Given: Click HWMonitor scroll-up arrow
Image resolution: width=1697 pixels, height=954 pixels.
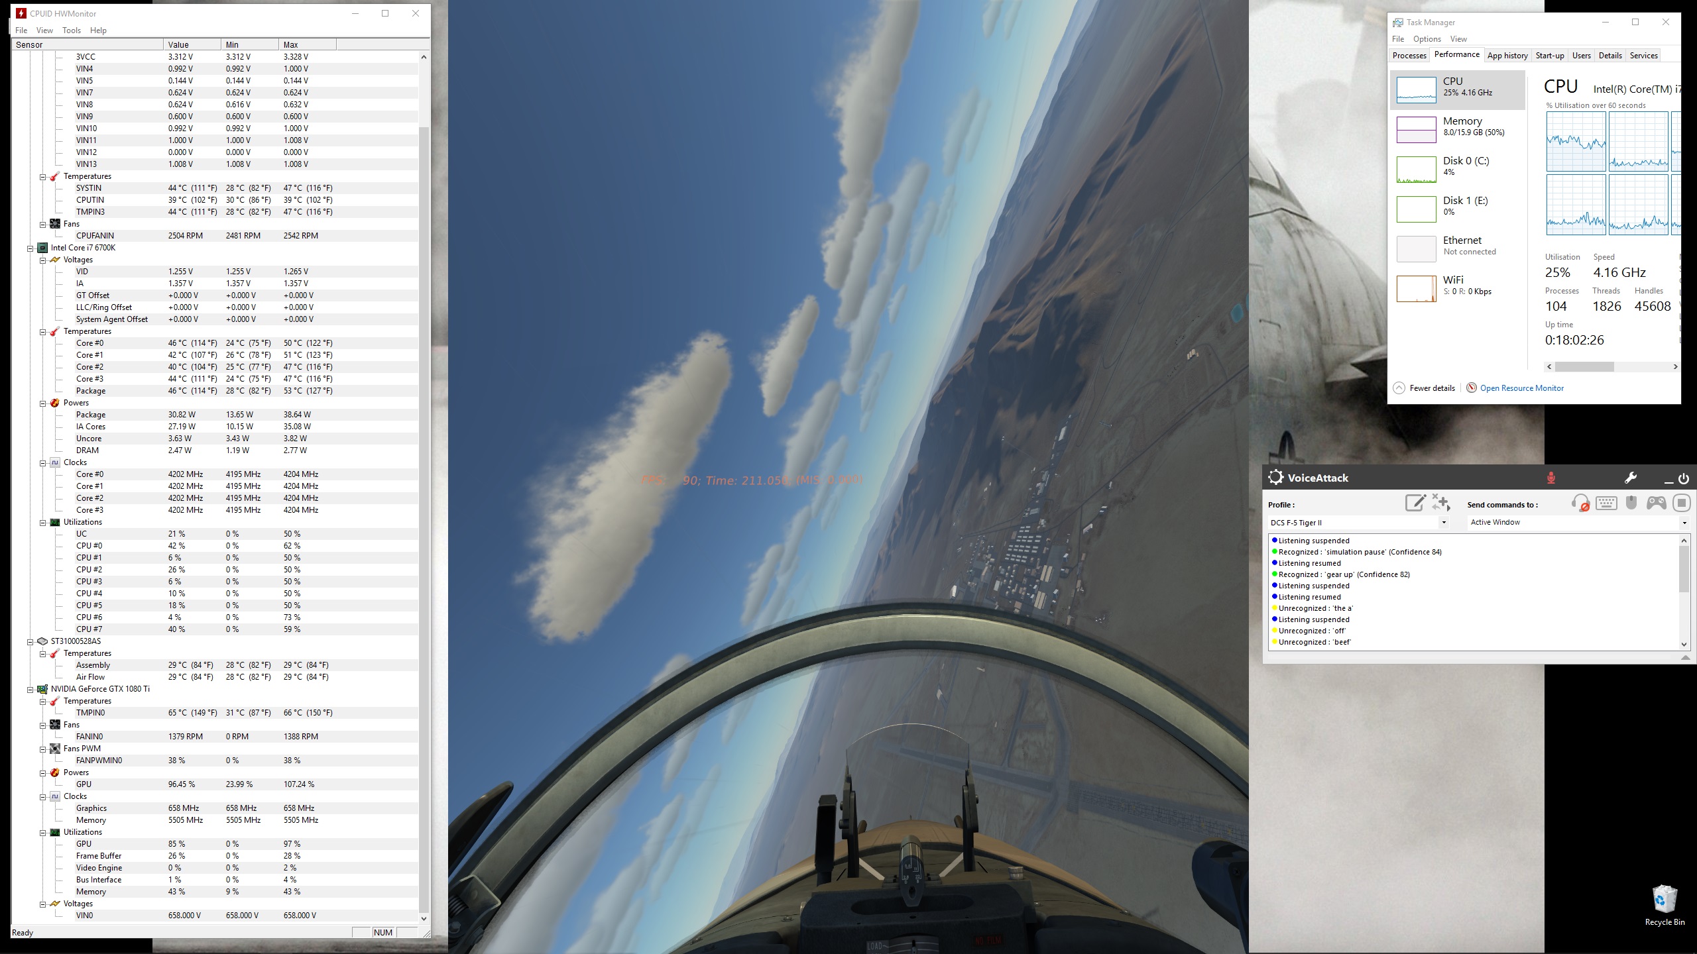Looking at the screenshot, I should pos(424,57).
